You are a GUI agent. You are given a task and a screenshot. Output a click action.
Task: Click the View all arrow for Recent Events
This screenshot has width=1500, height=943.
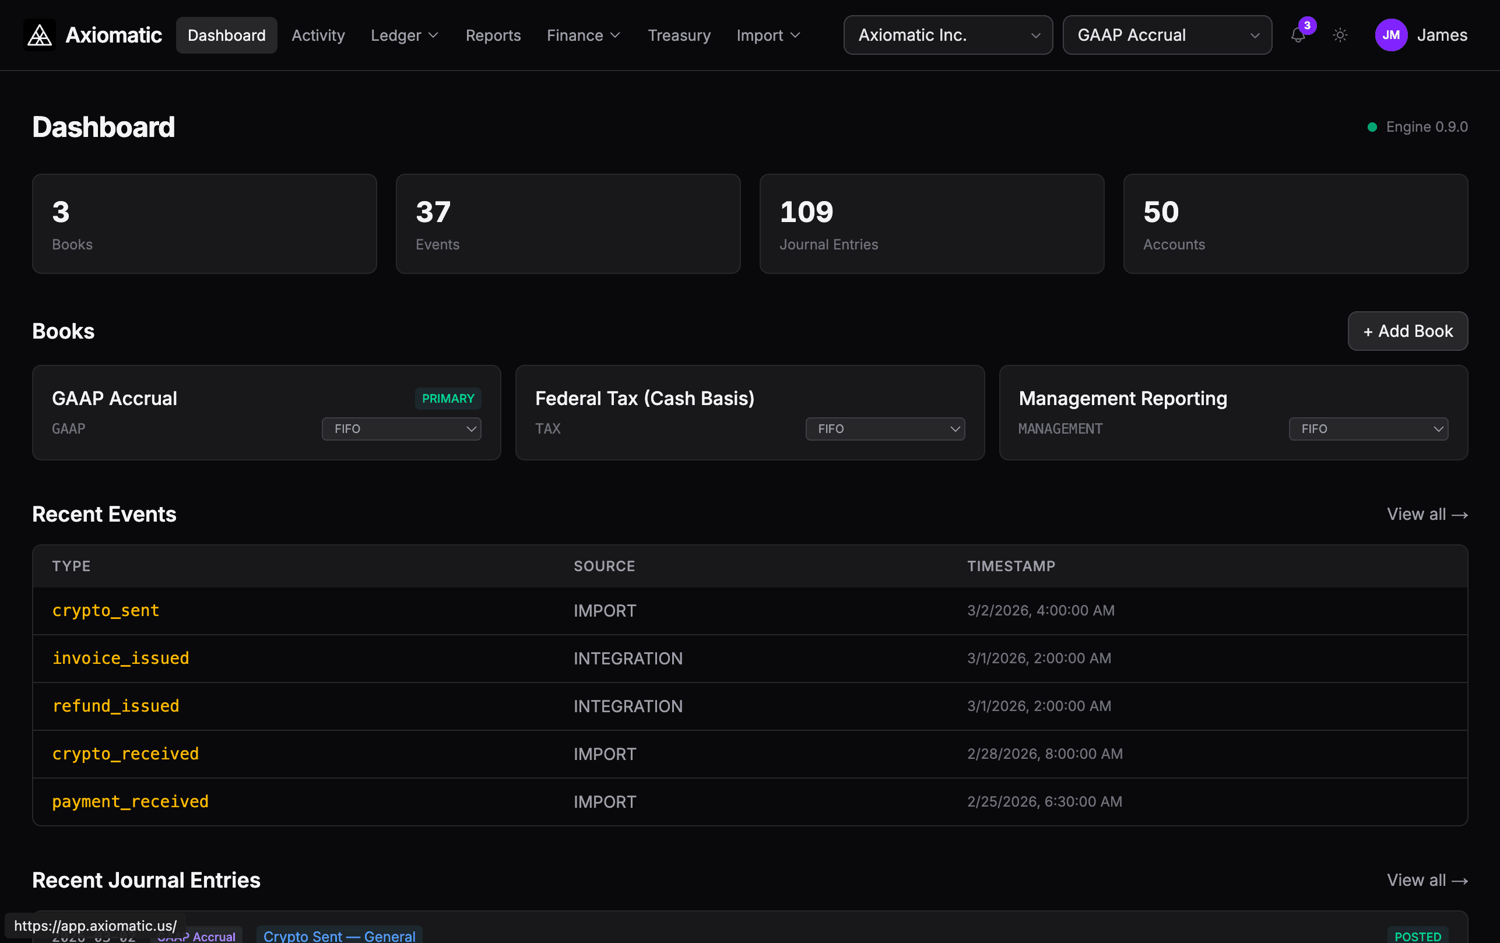[x=1427, y=514]
